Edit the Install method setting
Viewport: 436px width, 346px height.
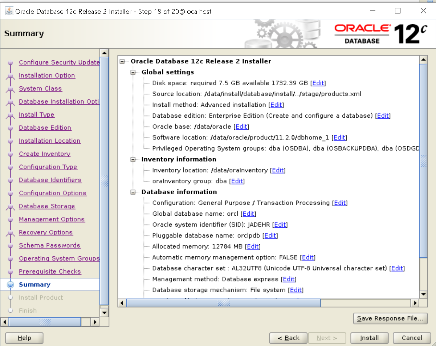tap(276, 105)
